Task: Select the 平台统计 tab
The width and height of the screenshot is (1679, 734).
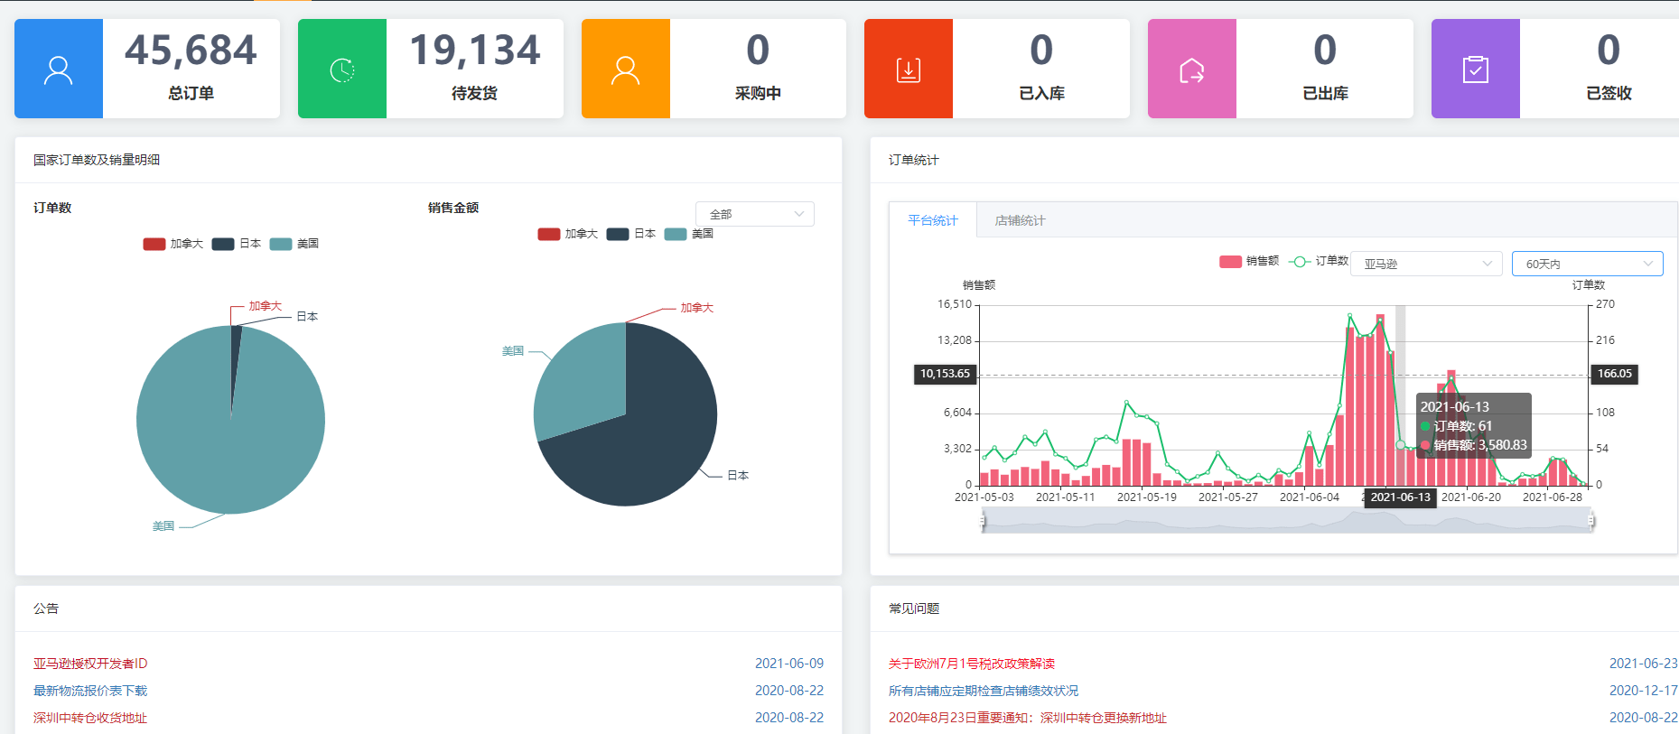Action: 932,220
